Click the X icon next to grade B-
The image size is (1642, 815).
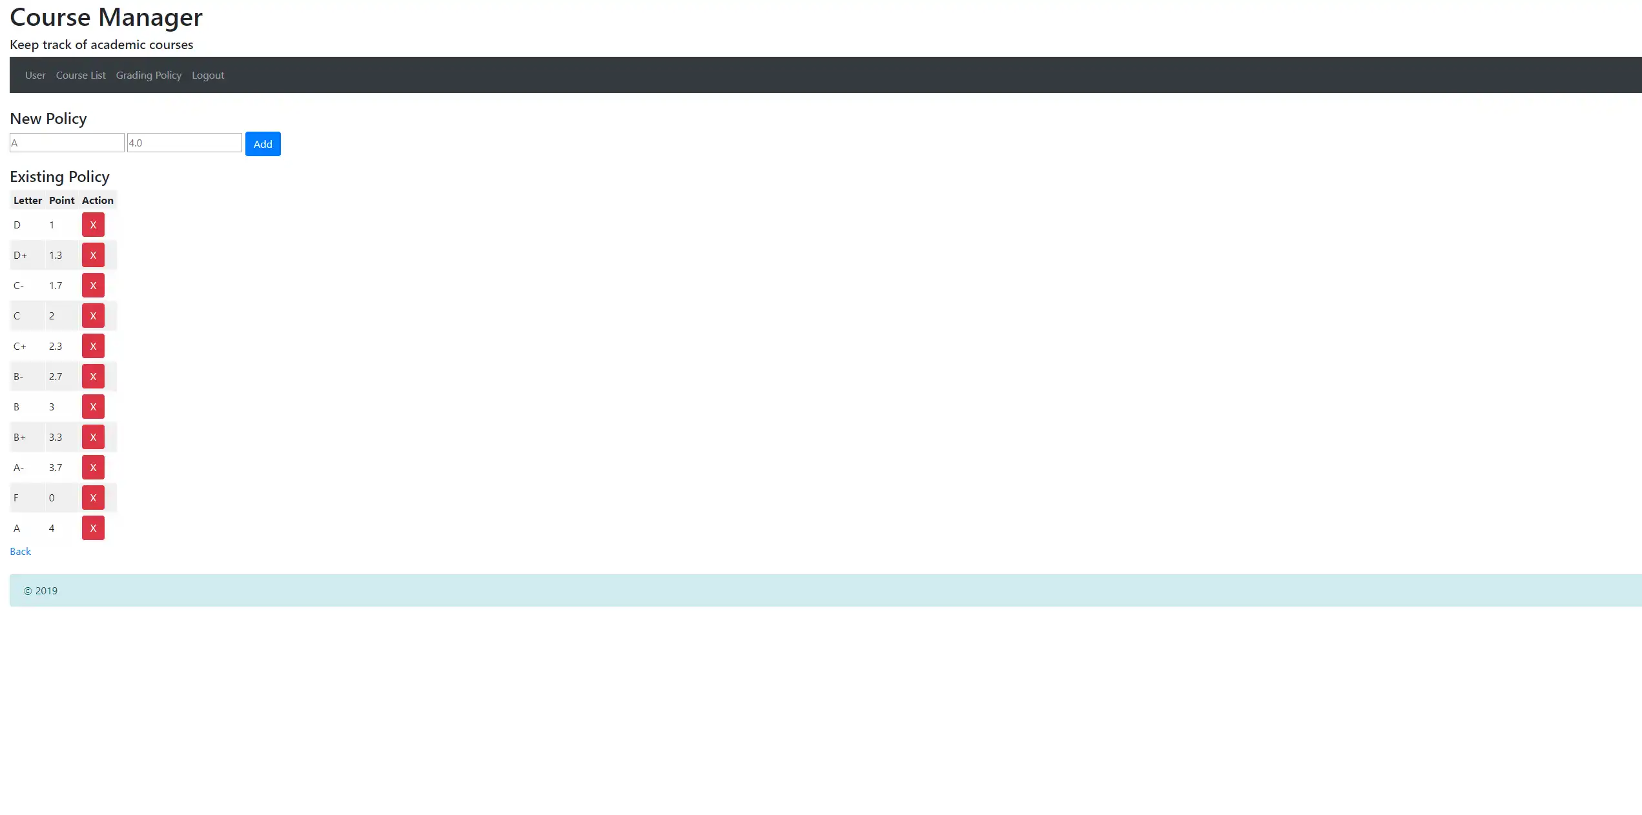coord(93,376)
